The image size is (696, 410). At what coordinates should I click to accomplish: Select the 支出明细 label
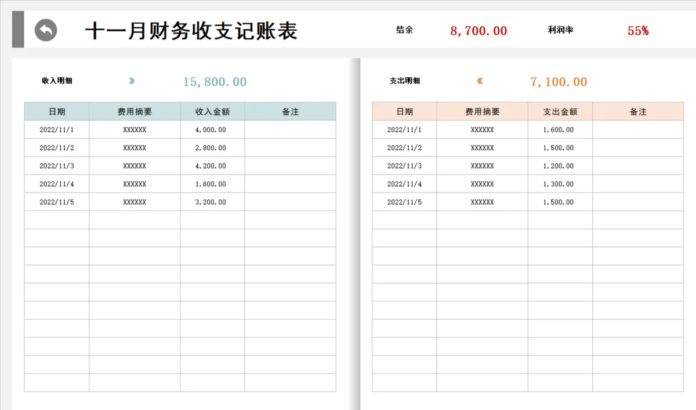click(x=405, y=81)
